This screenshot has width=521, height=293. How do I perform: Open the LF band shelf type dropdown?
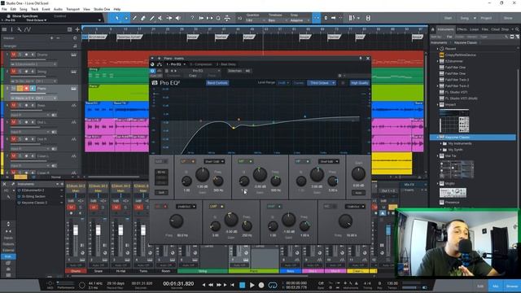coord(214,161)
